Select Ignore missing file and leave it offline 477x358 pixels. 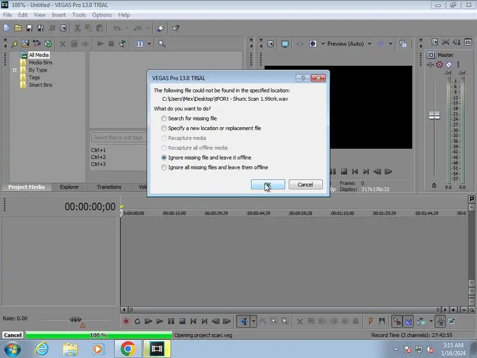pyautogui.click(x=206, y=158)
